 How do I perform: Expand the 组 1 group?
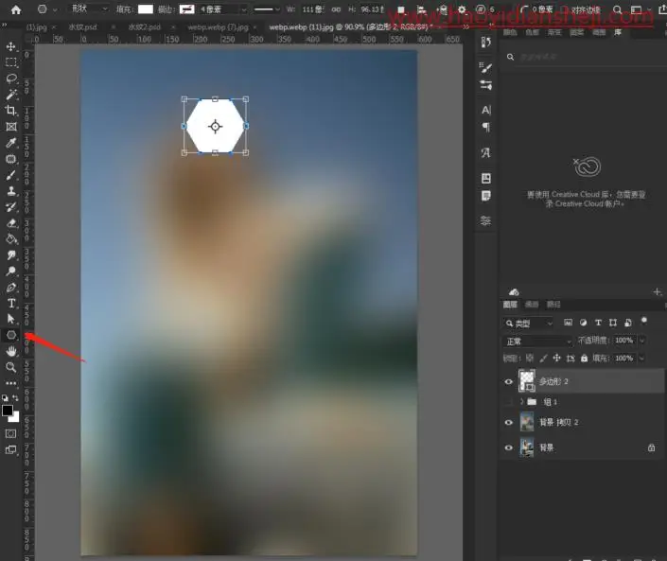point(522,401)
